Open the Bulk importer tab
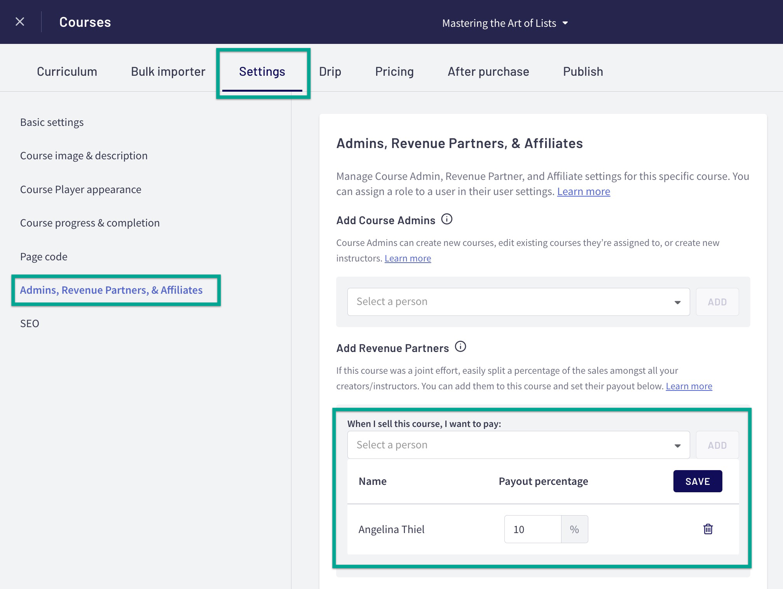The height and width of the screenshot is (589, 783). (x=168, y=71)
